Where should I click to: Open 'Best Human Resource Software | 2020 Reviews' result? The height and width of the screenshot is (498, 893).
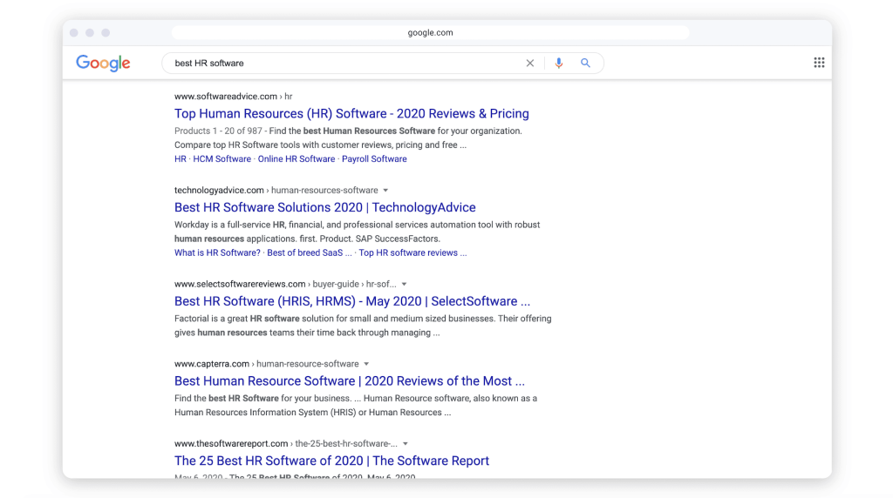349,380
